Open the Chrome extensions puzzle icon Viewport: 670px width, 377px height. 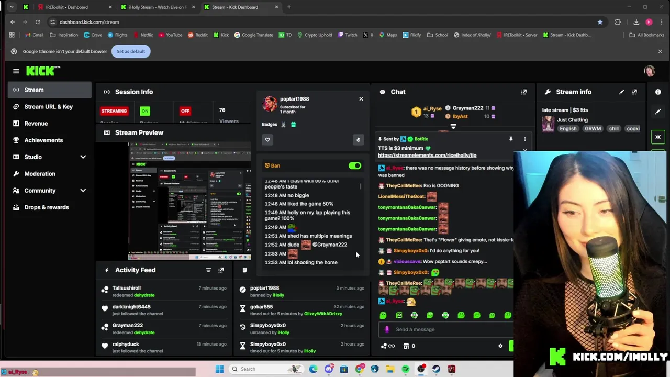click(x=618, y=22)
